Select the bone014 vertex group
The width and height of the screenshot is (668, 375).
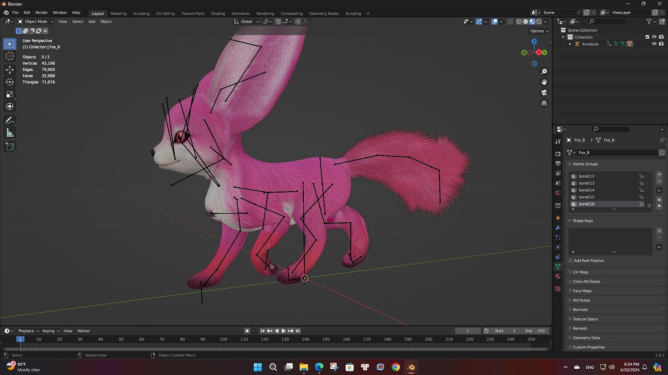[x=607, y=190]
